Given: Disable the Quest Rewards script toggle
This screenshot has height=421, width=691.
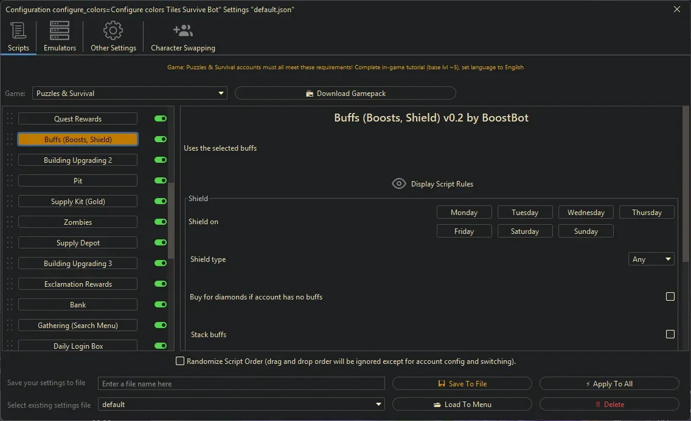Looking at the screenshot, I should click(161, 119).
